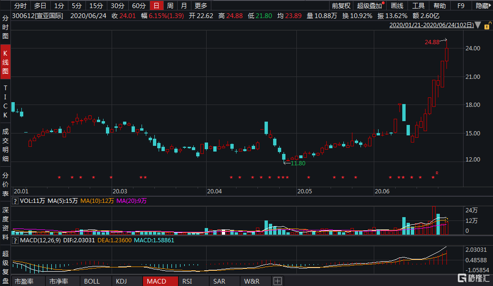
Task: Click the 额 2.60亿 amount value
Action: [426, 16]
